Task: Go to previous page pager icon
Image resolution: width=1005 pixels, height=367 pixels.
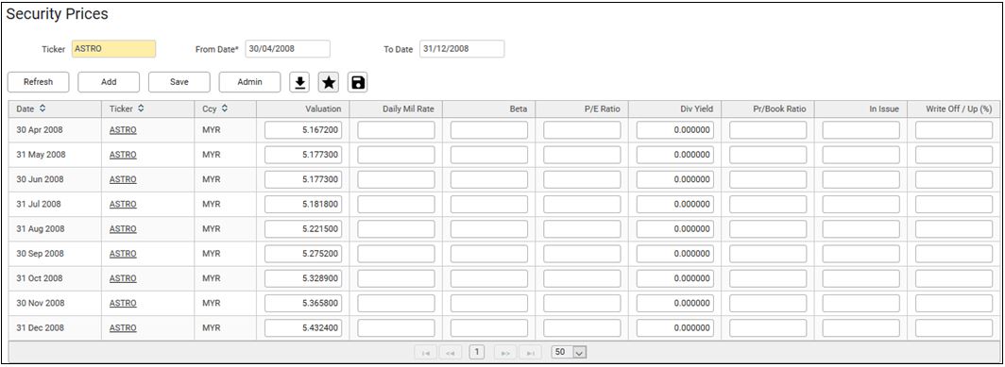Action: coord(451,352)
